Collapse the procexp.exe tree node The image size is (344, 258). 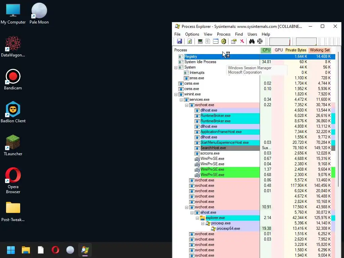coord(203,223)
